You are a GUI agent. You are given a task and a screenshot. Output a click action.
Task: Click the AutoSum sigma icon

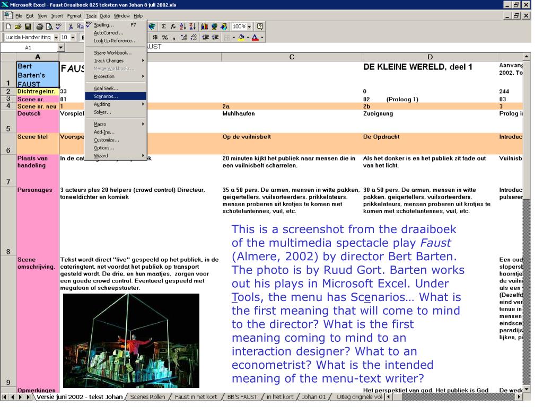[x=164, y=26]
